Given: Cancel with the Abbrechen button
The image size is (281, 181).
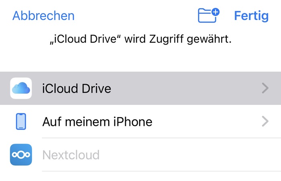Looking at the screenshot, I should 43,16.
